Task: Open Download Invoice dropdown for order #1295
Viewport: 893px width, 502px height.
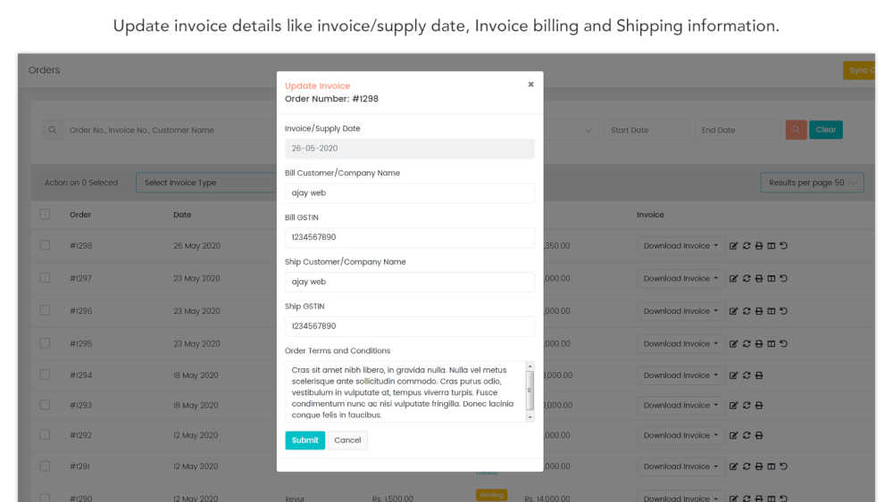Action: (x=680, y=343)
